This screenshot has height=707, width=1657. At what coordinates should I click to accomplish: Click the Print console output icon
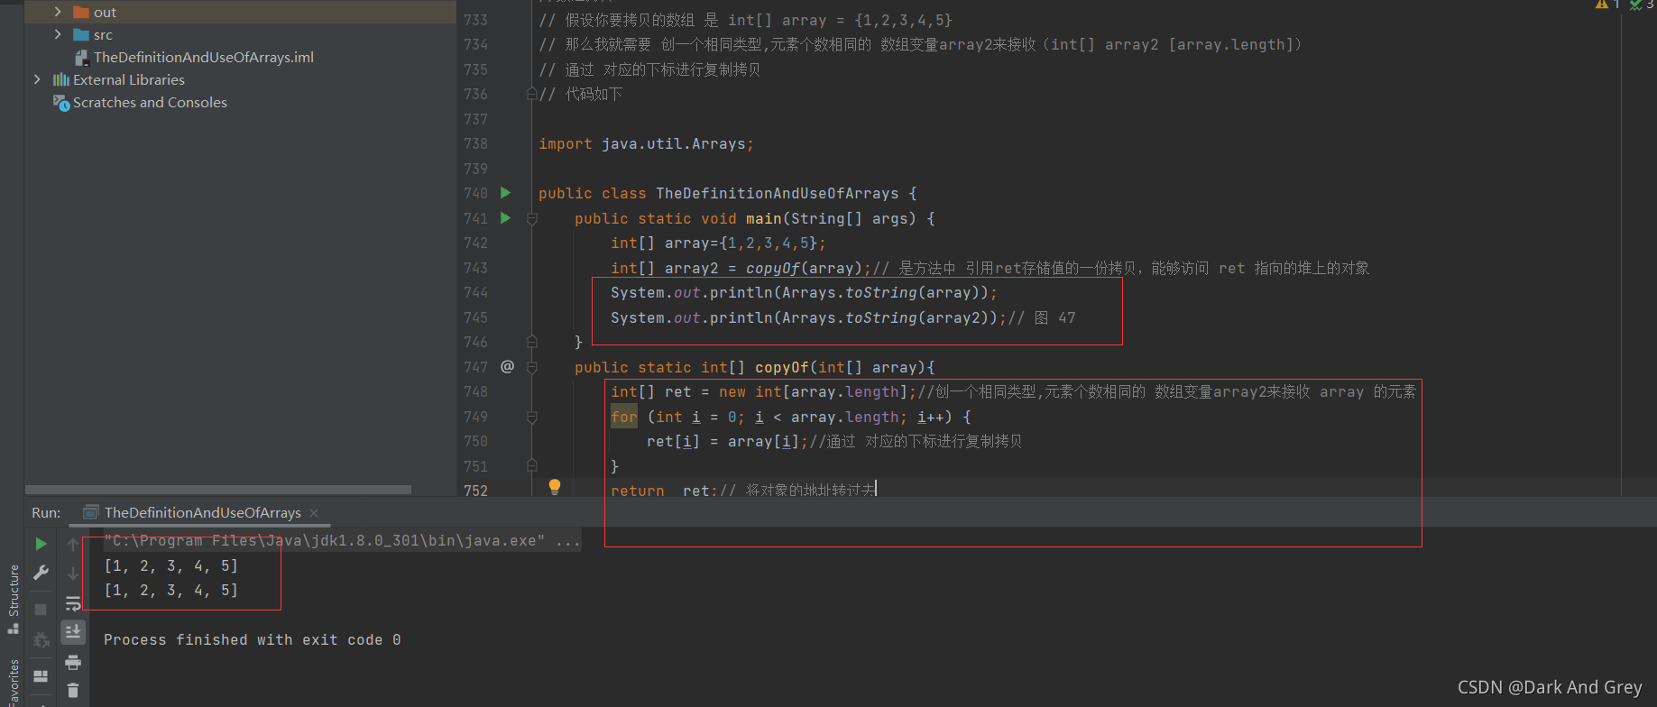click(73, 663)
